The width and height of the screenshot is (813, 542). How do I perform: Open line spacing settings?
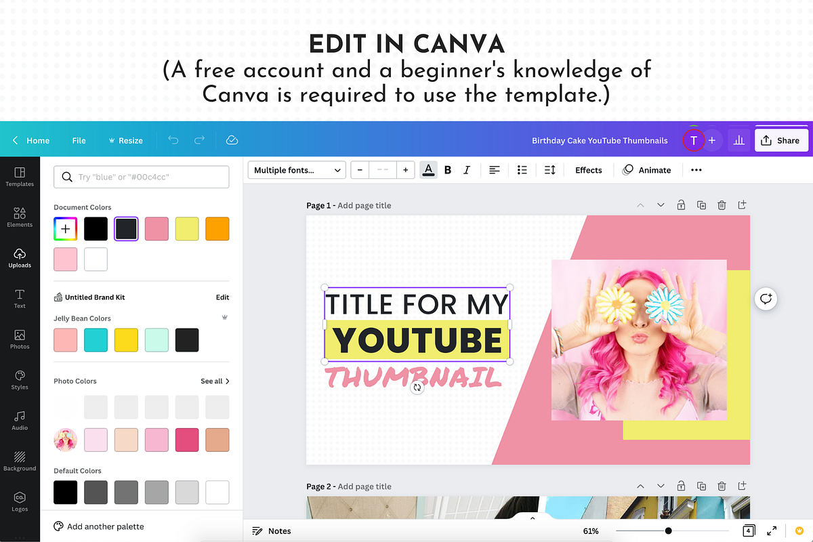pyautogui.click(x=550, y=170)
